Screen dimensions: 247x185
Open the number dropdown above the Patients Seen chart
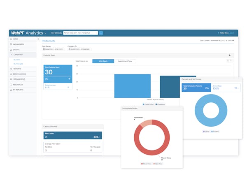pos(229,61)
